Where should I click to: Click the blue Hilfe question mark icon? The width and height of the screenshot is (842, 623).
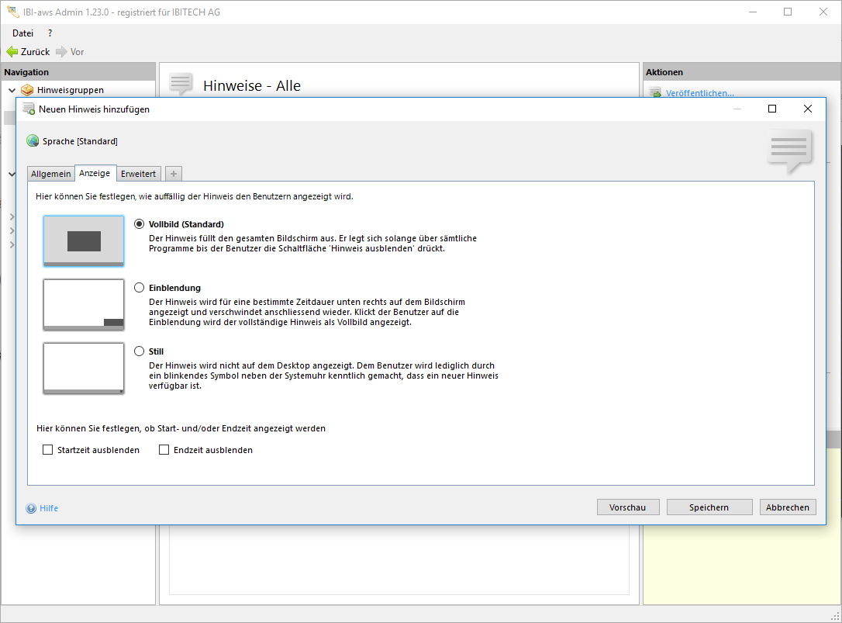pyautogui.click(x=31, y=508)
